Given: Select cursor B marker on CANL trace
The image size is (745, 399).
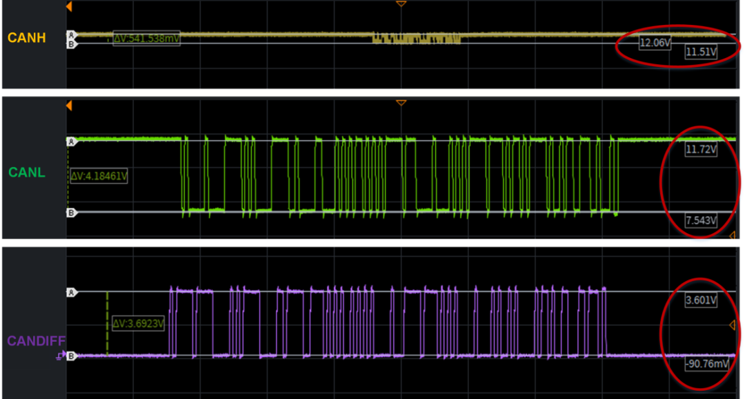Looking at the screenshot, I should pyautogui.click(x=71, y=213).
